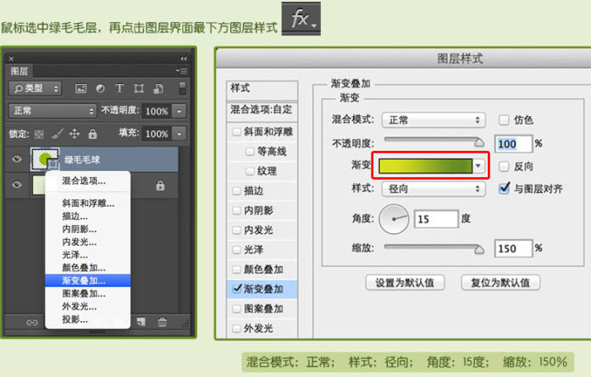591x377 pixels.
Task: Click the lock image pixels brush icon
Action: coord(58,134)
